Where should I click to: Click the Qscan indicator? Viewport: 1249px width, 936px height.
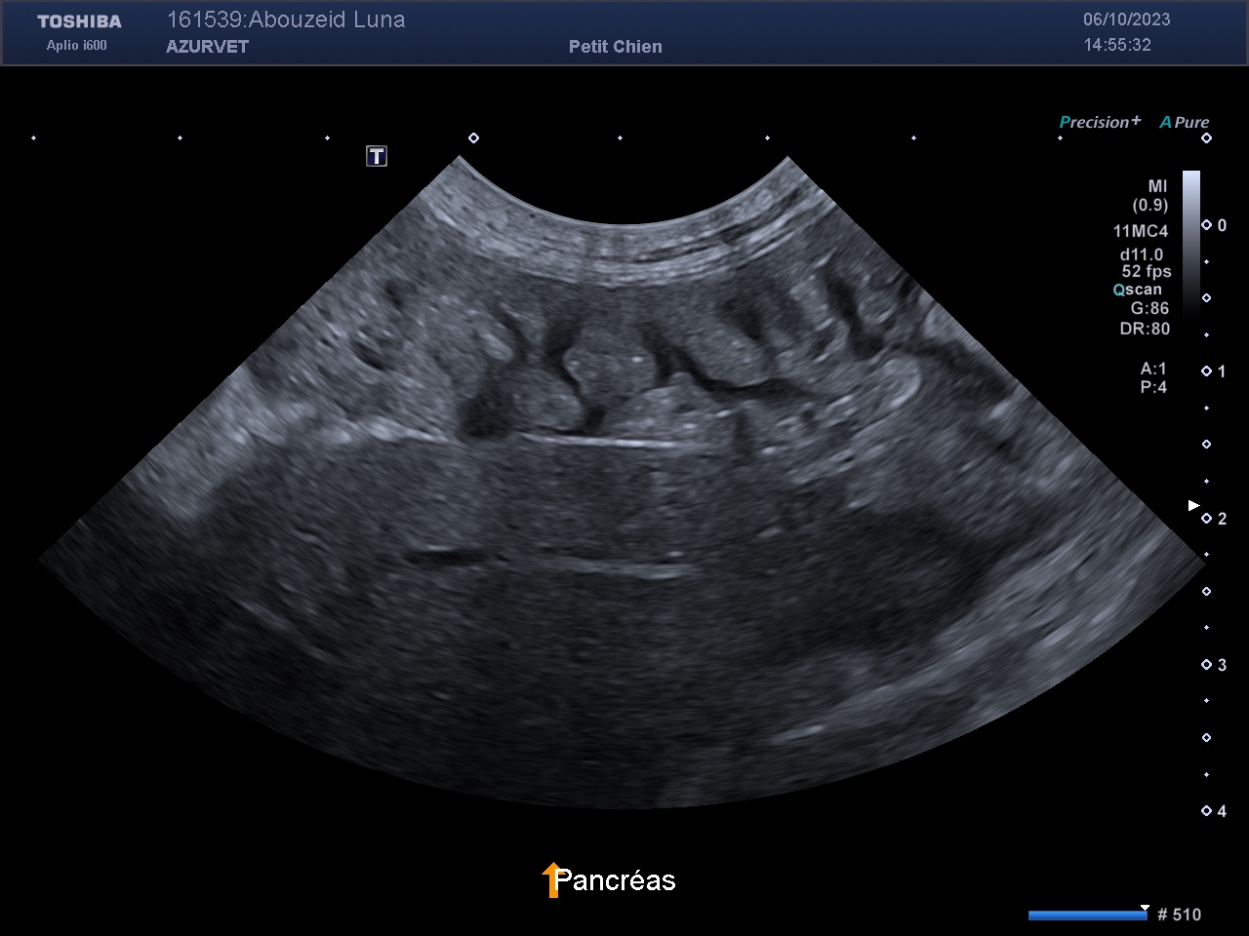click(x=1138, y=290)
